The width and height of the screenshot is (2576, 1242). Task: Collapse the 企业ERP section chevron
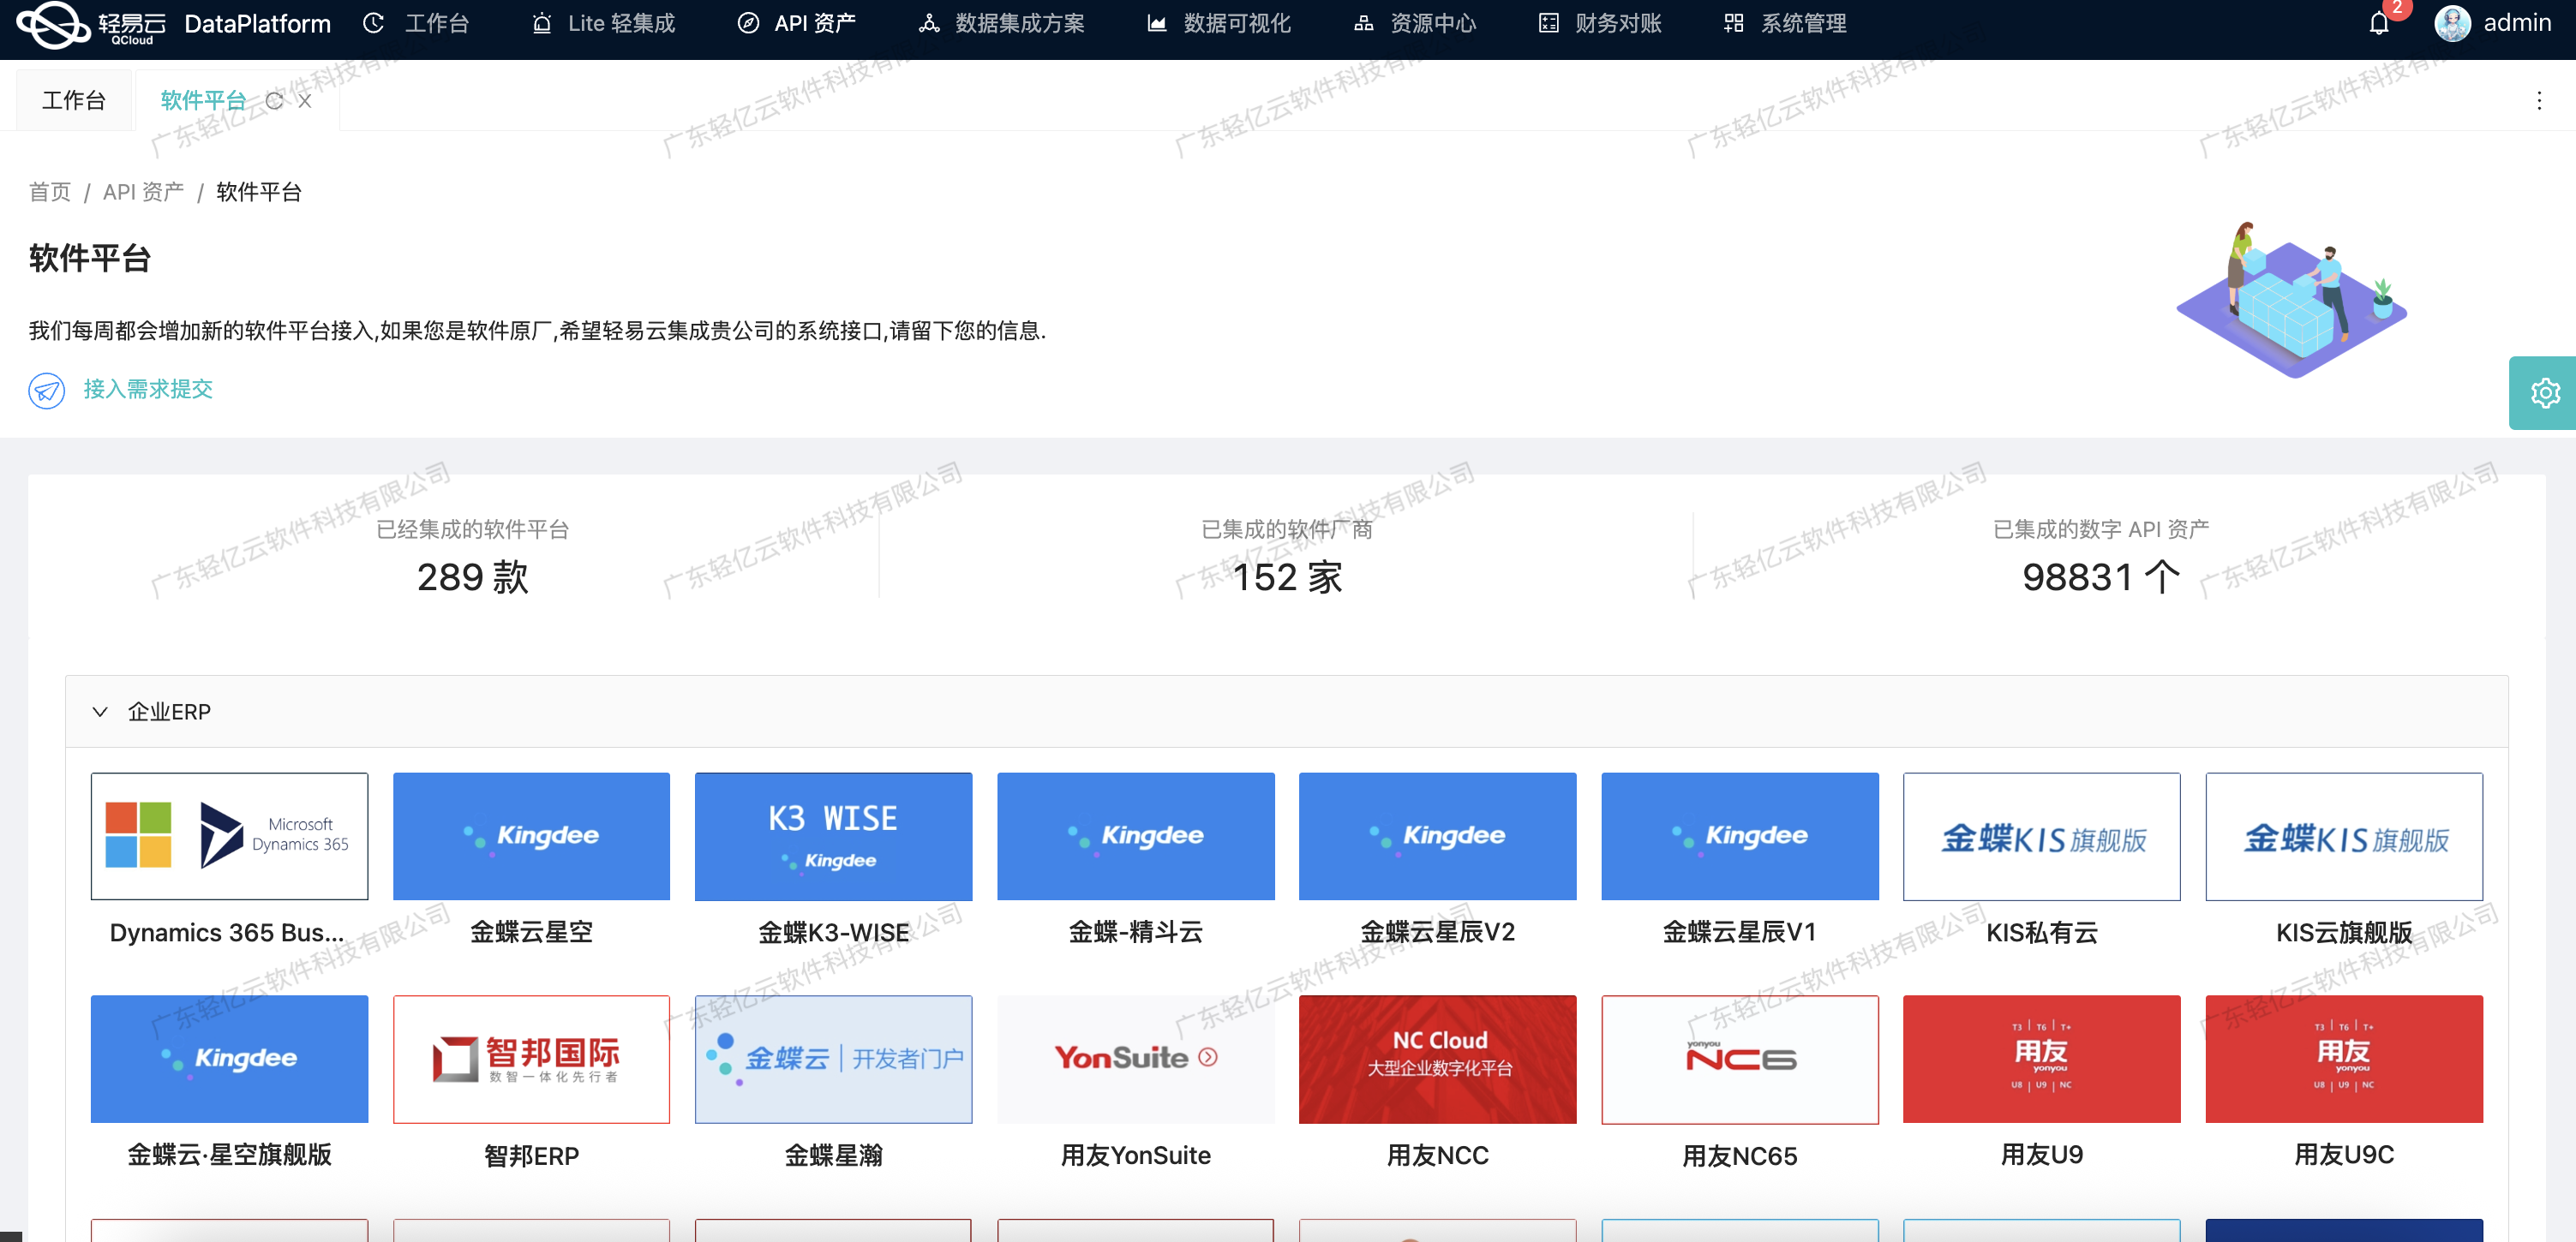[100, 713]
